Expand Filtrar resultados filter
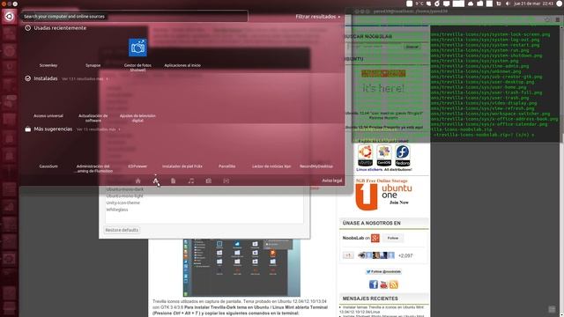The image size is (564, 317). click(x=317, y=17)
